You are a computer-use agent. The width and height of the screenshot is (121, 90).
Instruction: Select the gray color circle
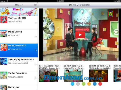[78, 84]
